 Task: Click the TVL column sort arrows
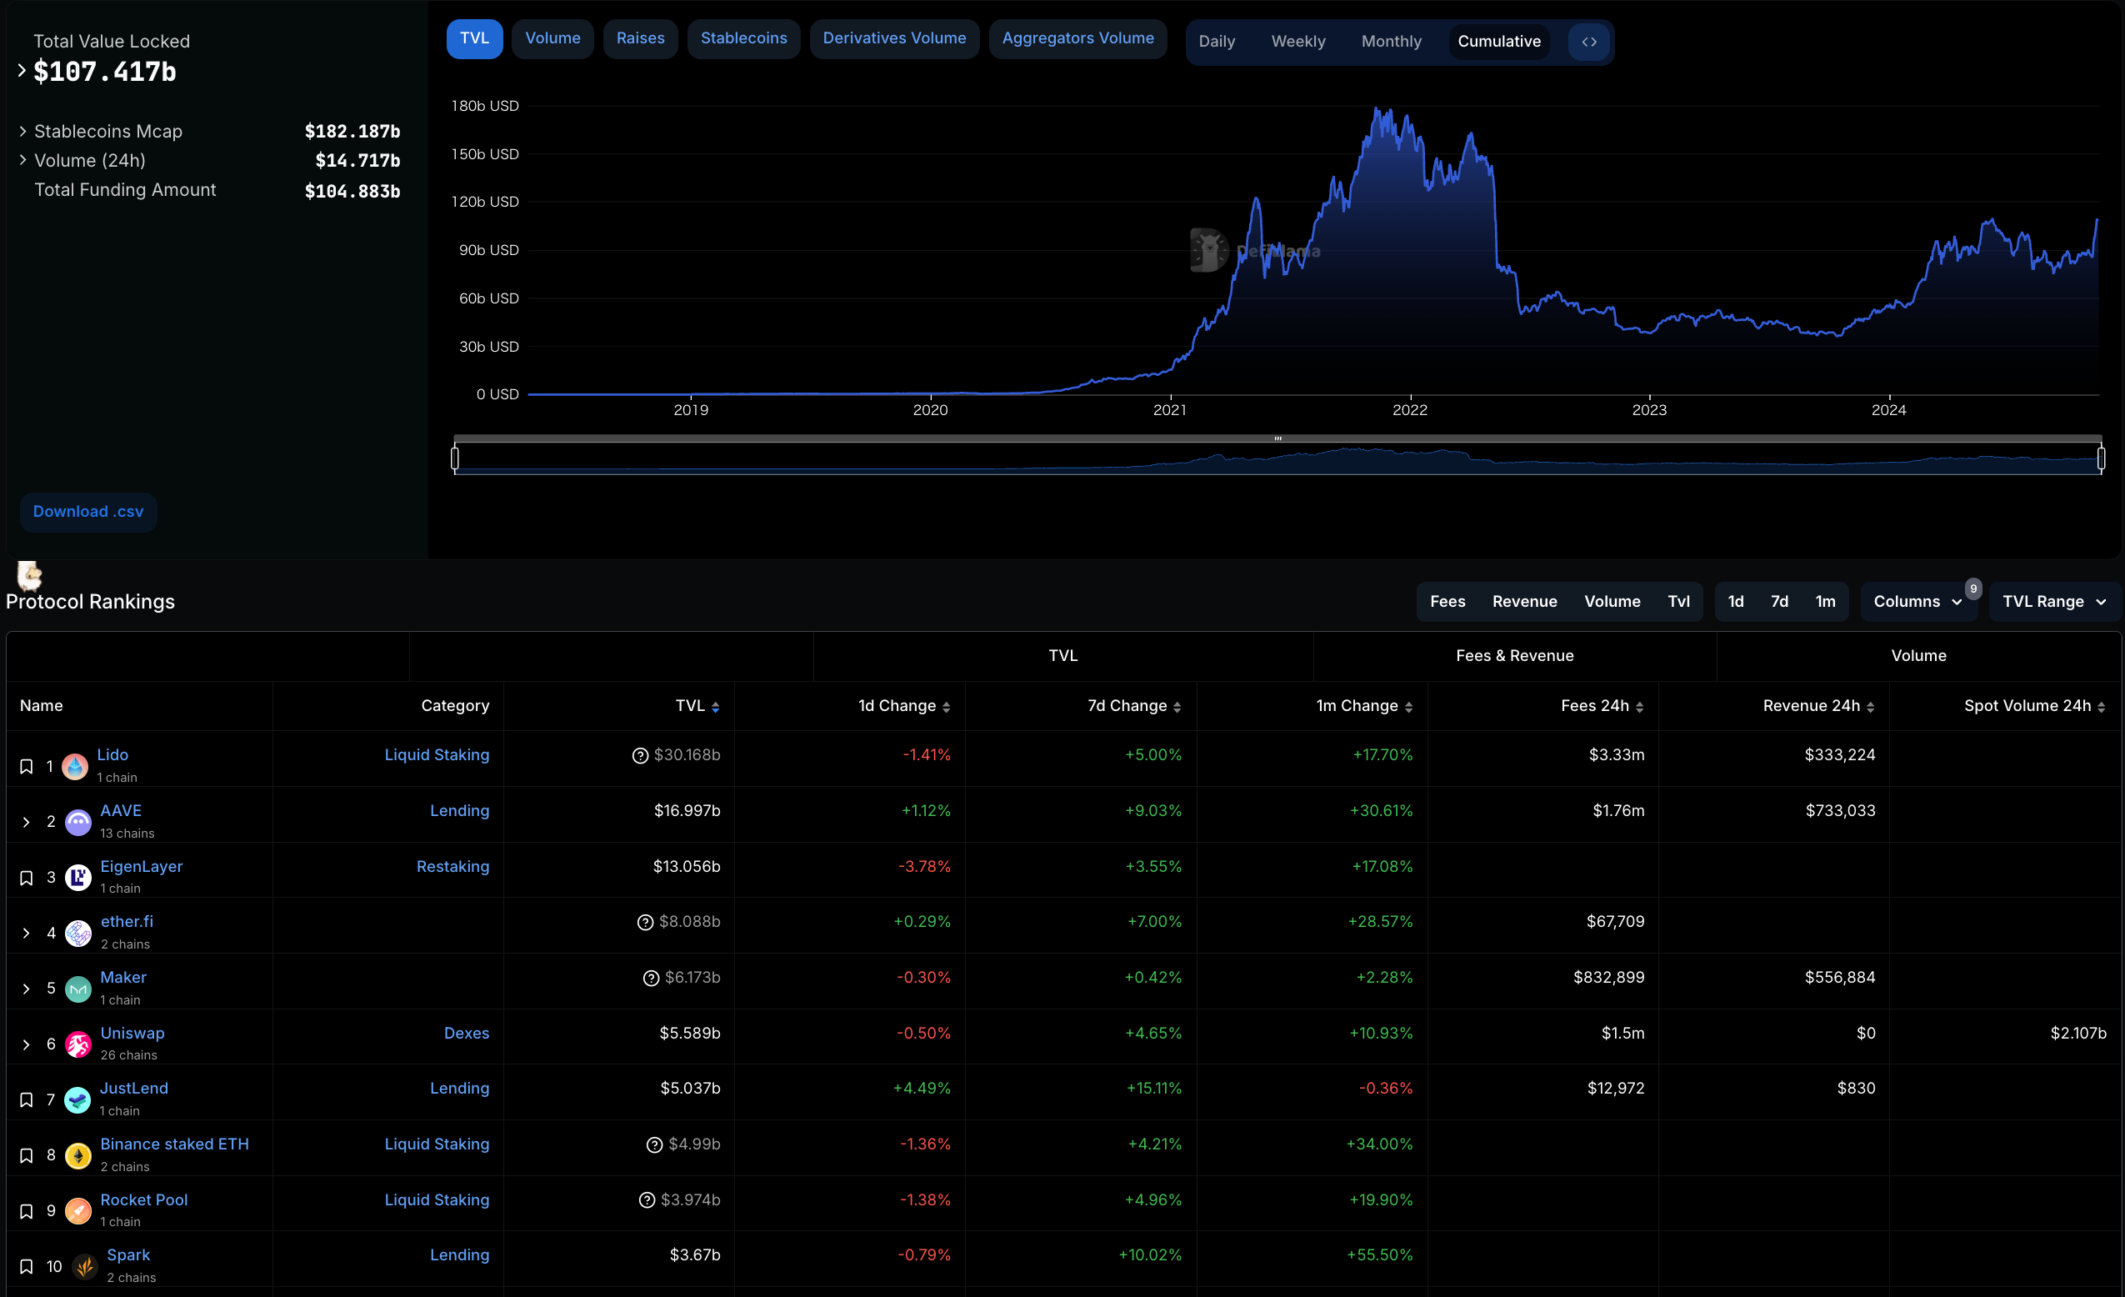pos(715,707)
